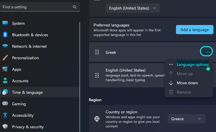Open Gaming controller icon

[5, 104]
